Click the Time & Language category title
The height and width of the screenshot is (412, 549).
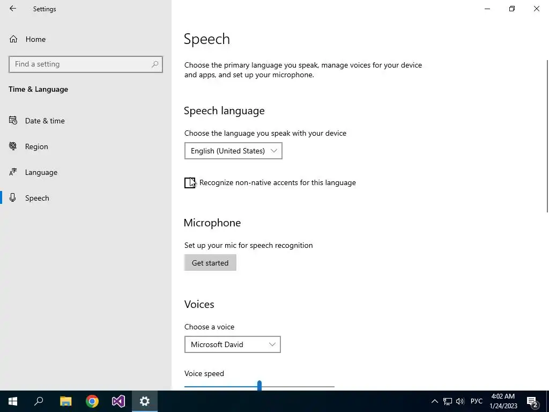(39, 90)
